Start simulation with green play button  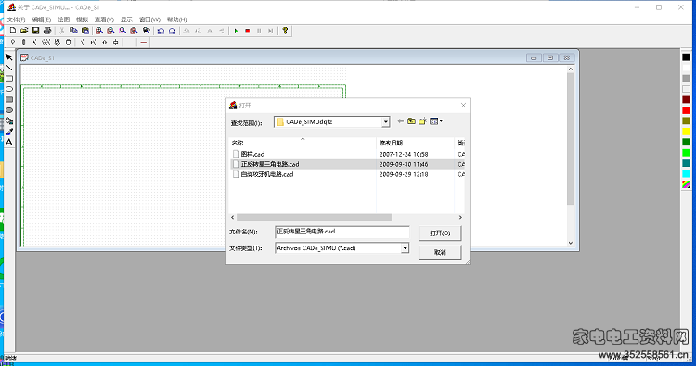236,31
